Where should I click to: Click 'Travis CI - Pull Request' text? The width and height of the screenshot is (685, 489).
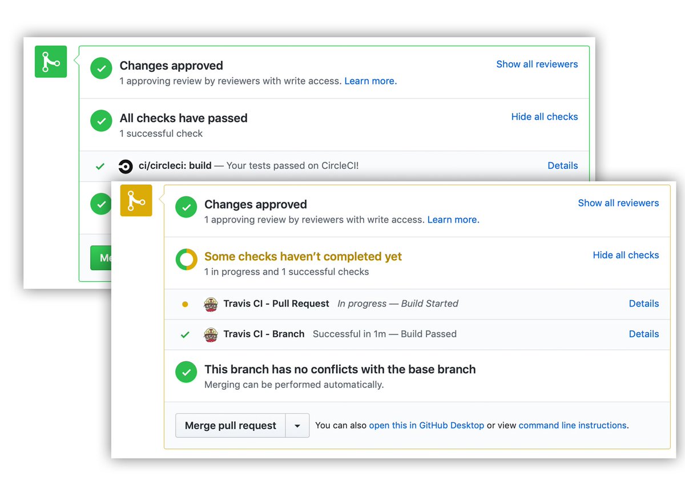pyautogui.click(x=276, y=304)
